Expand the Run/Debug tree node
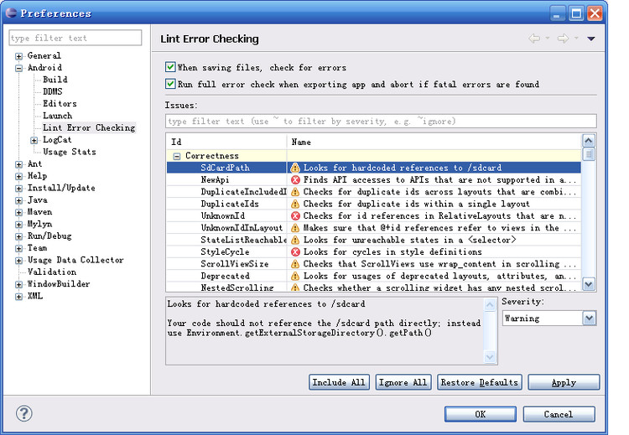629x435 pixels. (18, 236)
